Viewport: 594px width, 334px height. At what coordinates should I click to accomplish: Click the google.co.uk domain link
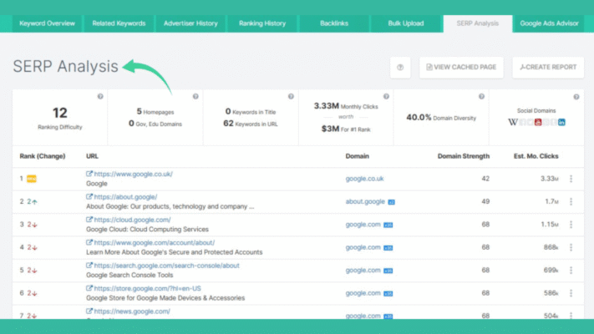click(x=364, y=179)
